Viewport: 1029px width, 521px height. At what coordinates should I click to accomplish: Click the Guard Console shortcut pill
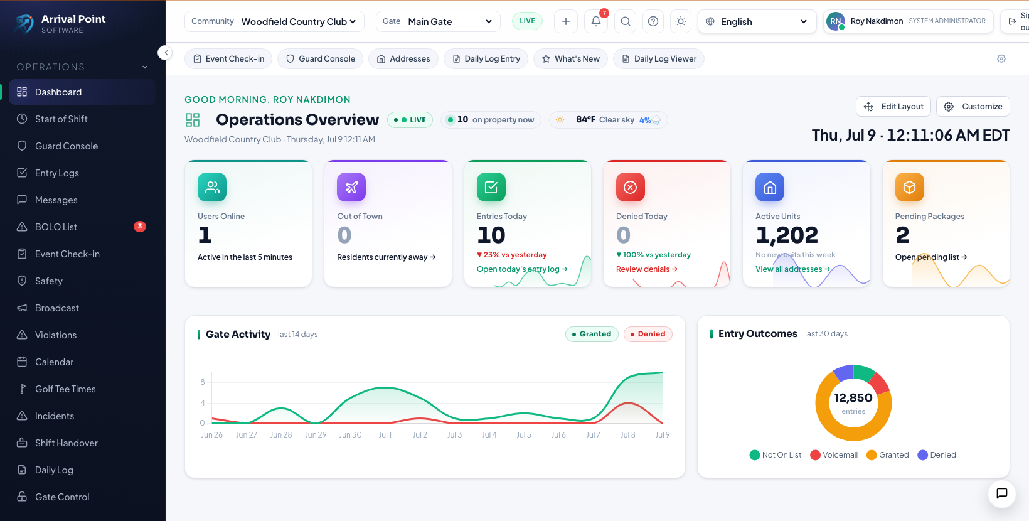320,59
